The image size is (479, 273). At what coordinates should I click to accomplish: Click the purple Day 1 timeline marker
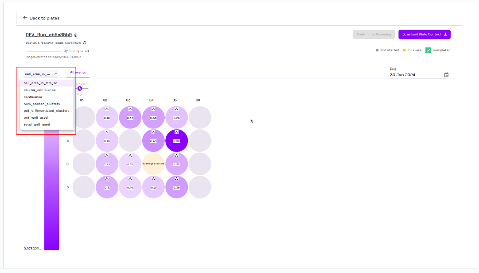tap(80, 89)
